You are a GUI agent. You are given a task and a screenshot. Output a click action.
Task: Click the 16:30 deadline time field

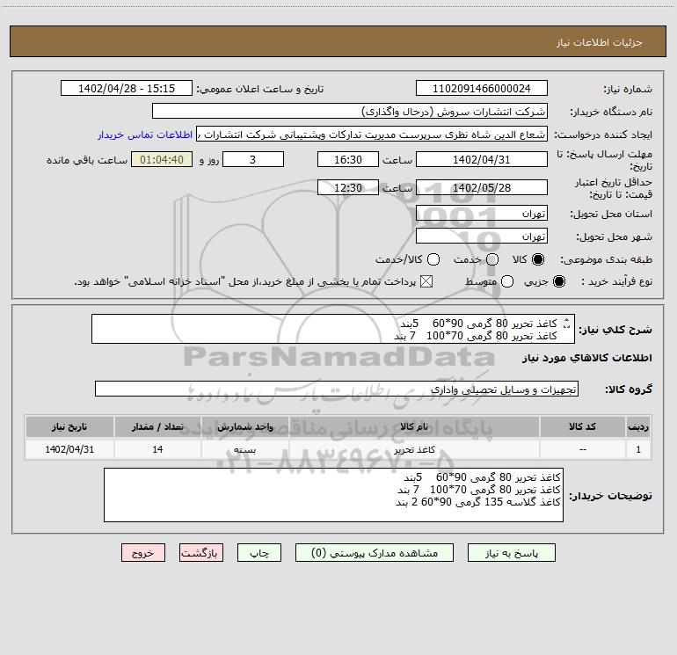pyautogui.click(x=348, y=159)
